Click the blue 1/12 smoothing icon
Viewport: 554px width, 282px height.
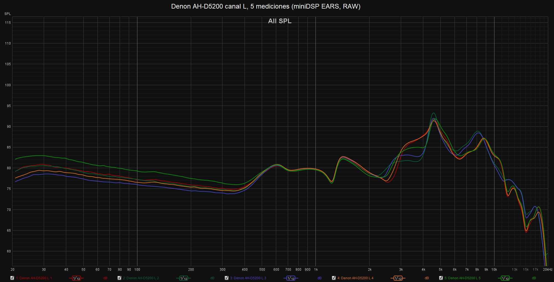pos(291,278)
